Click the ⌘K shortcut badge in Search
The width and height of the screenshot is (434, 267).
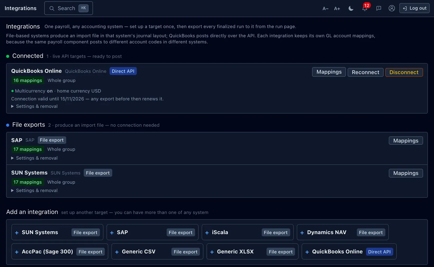point(83,8)
